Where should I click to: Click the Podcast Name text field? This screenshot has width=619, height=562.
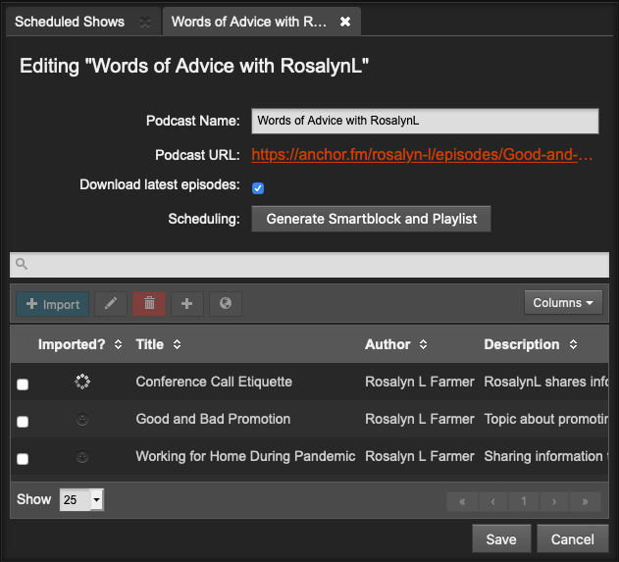[424, 122]
